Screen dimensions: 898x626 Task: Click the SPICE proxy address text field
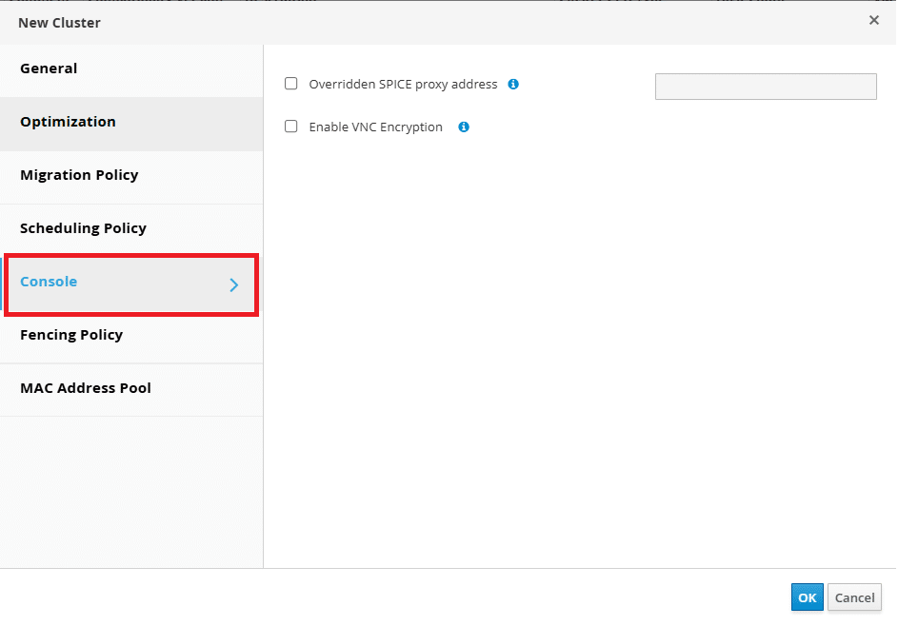click(766, 87)
